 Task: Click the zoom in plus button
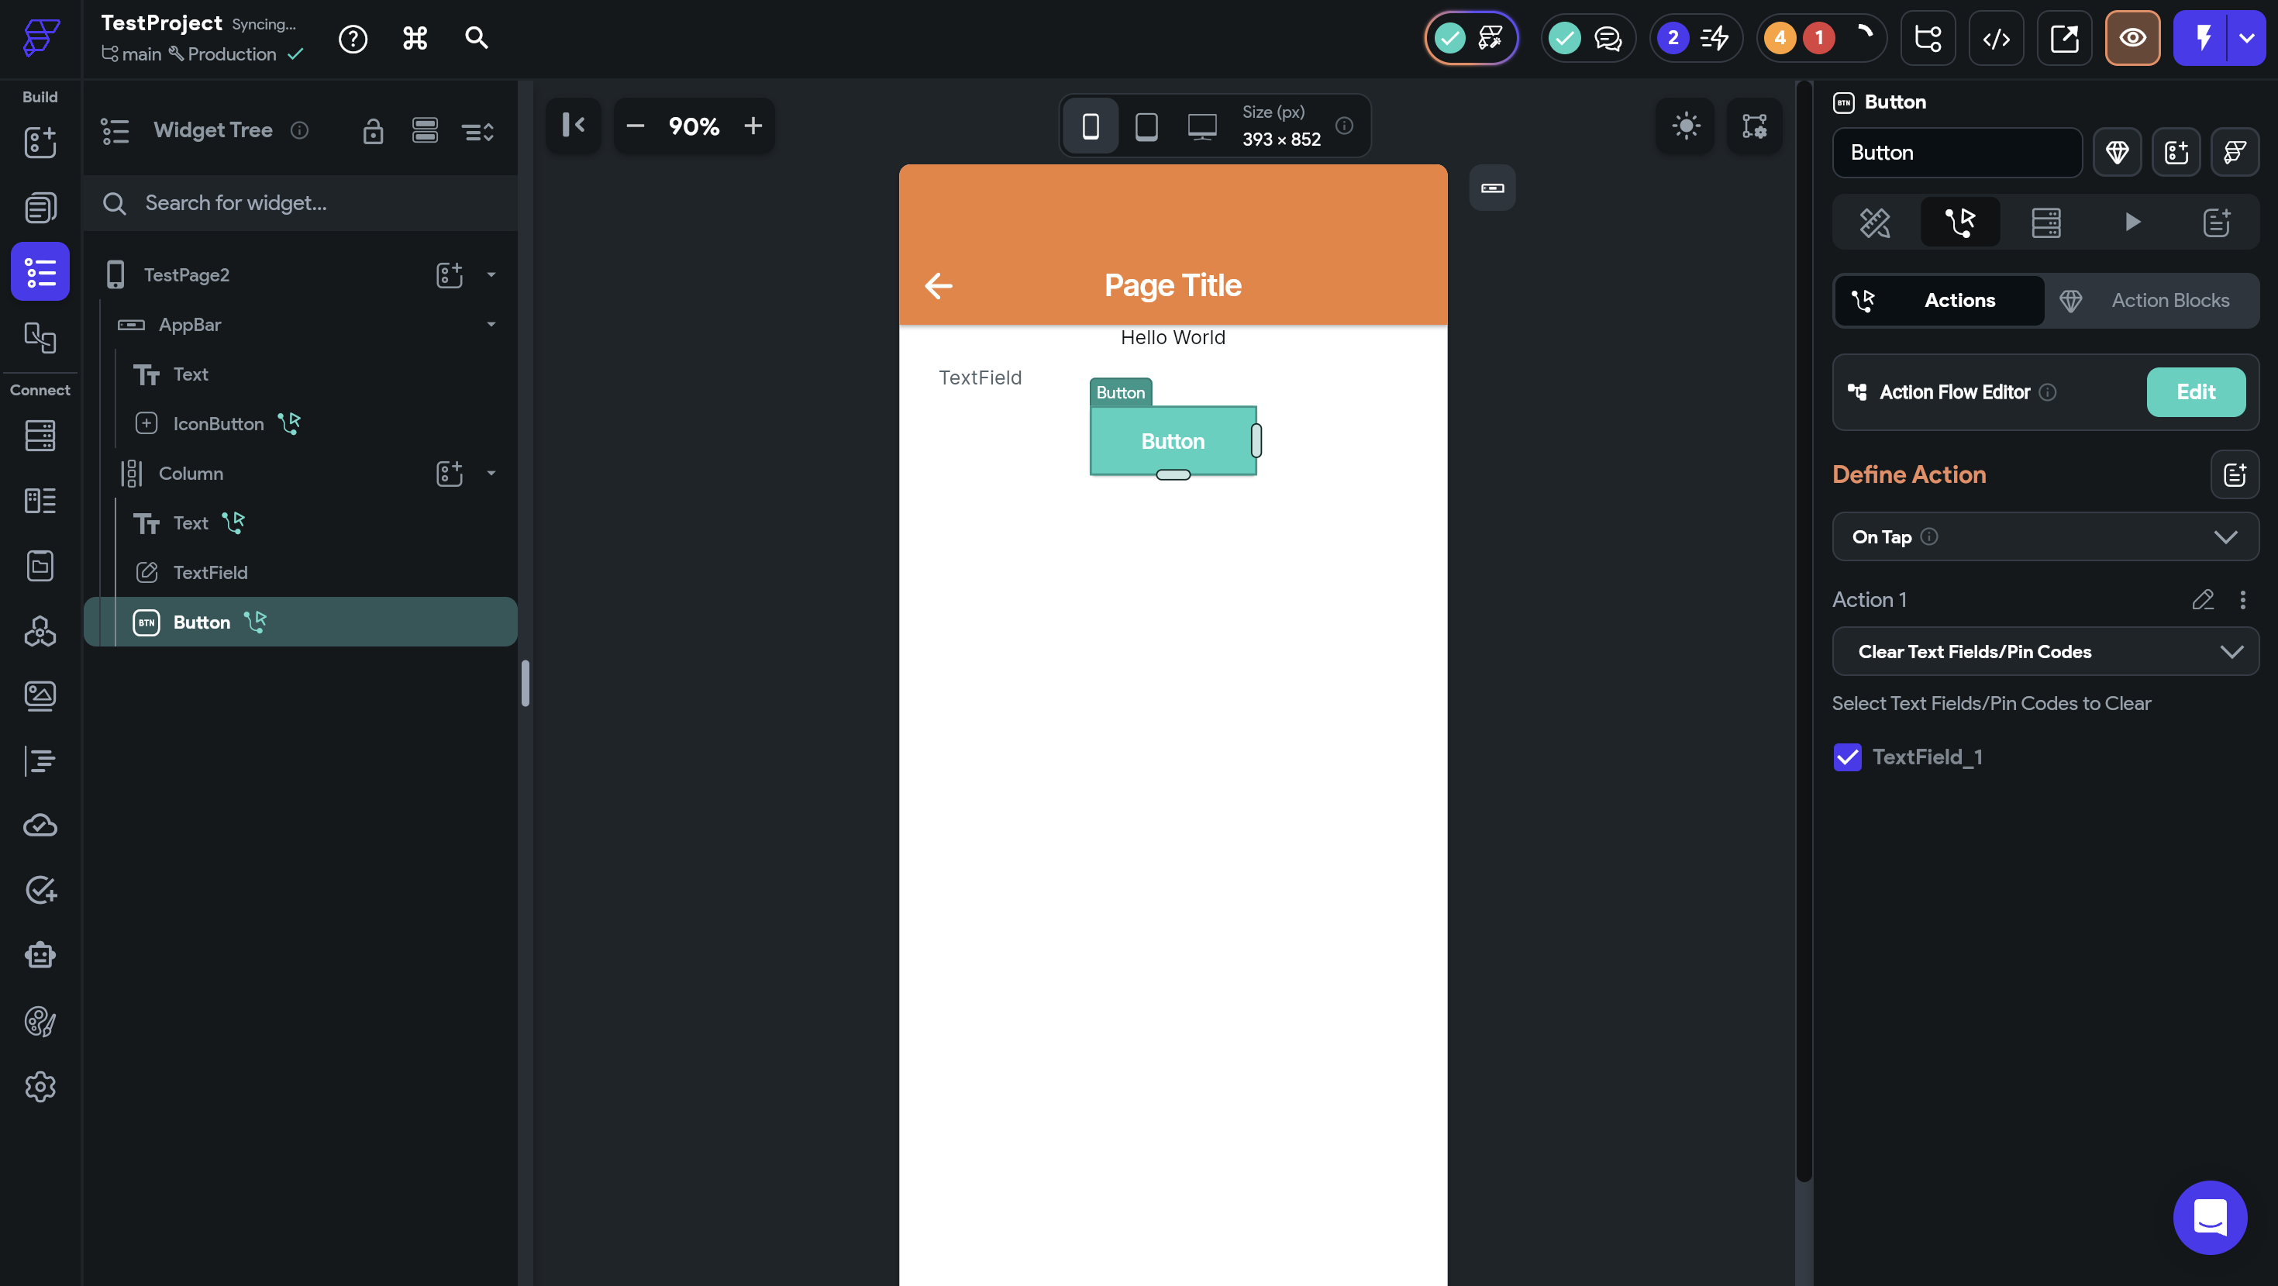[753, 126]
